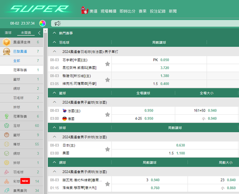Click the 網球 tennis ball sidebar icon
This screenshot has width=239, height=194.
pyautogui.click(x=7, y=153)
